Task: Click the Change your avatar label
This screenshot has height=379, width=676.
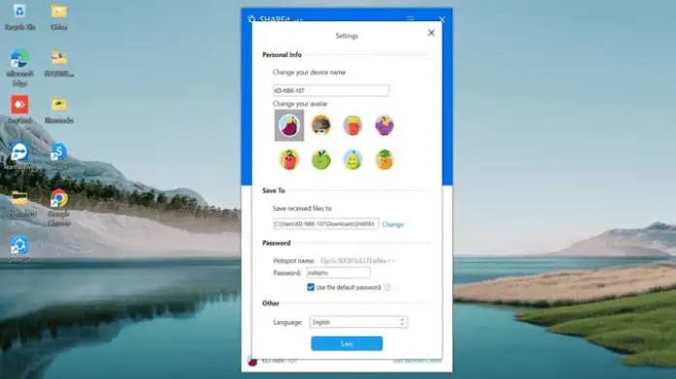Action: (300, 103)
